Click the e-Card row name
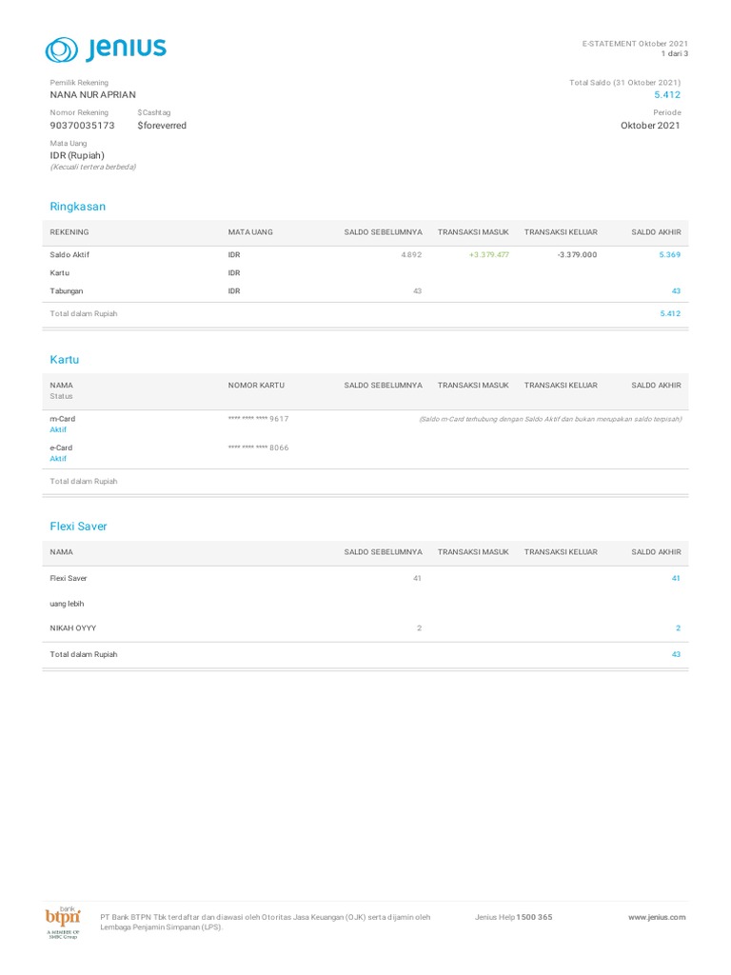The image size is (731, 975). [x=61, y=448]
